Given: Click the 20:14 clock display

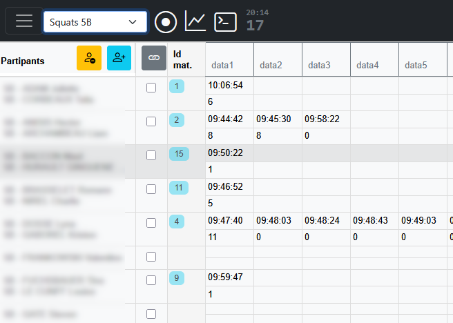Looking at the screenshot, I should pos(257,12).
